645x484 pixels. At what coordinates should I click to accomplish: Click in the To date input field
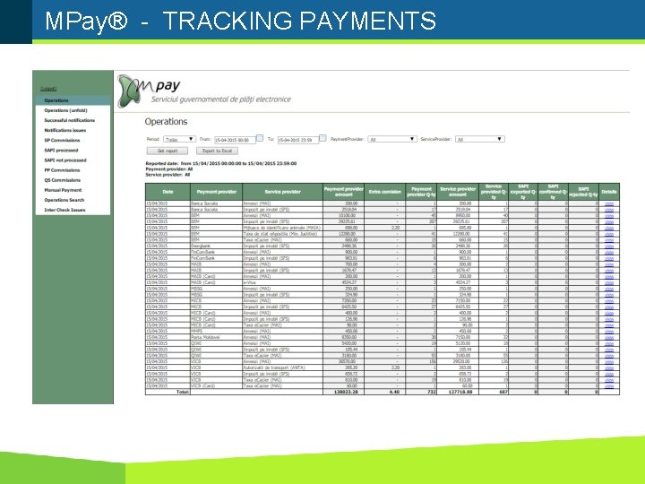pyautogui.click(x=298, y=140)
